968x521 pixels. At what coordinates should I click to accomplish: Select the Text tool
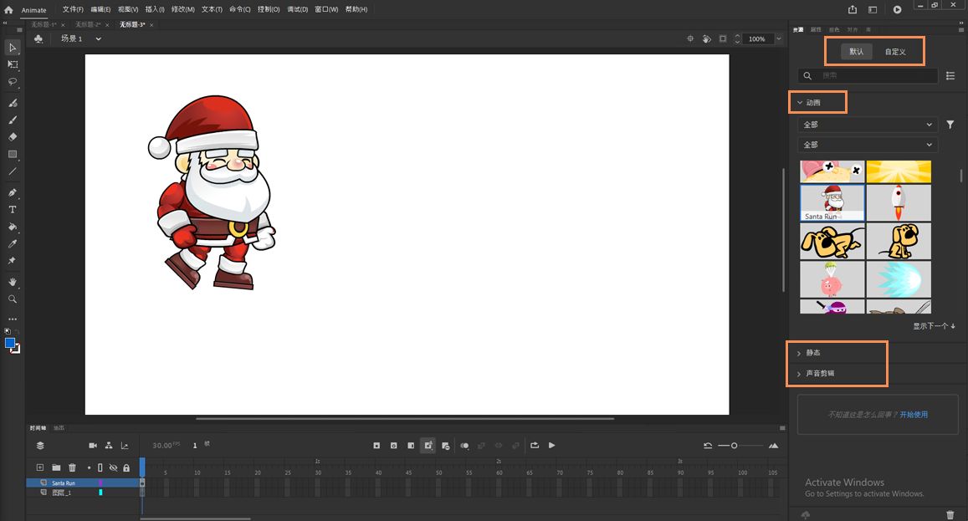click(x=13, y=210)
